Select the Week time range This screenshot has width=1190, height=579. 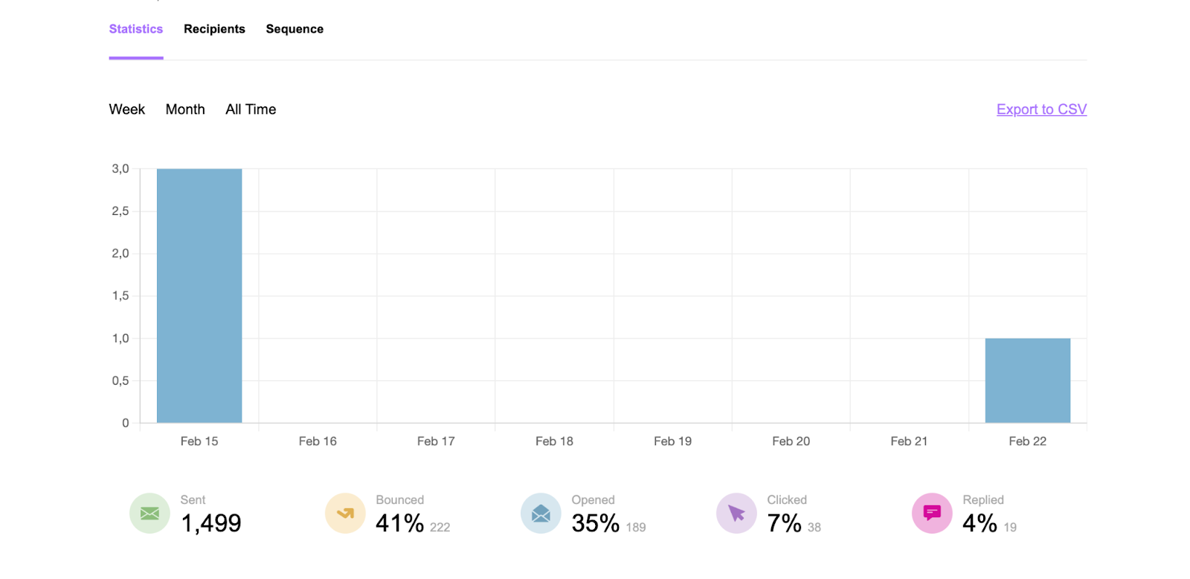pyautogui.click(x=127, y=109)
